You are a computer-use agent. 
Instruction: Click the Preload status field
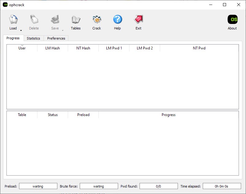coord(38,186)
